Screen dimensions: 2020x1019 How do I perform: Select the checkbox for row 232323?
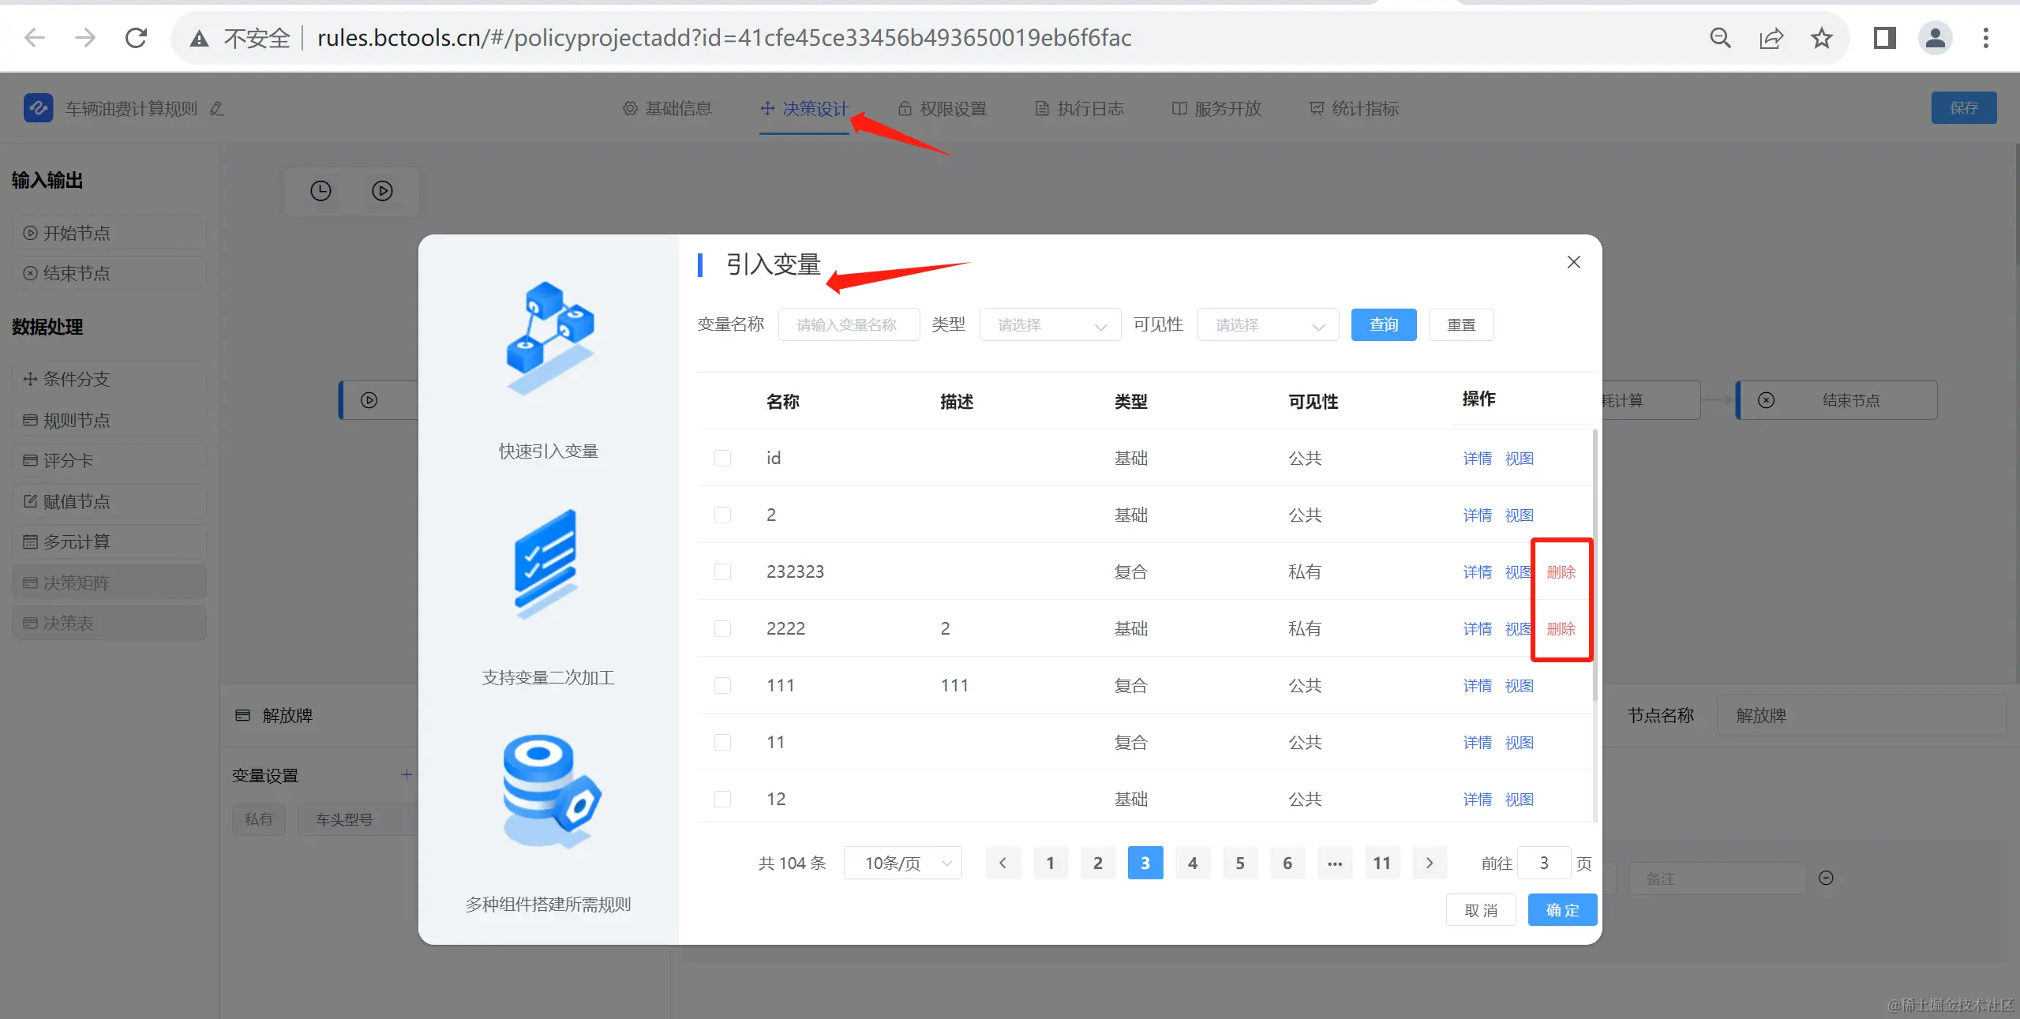(x=722, y=572)
